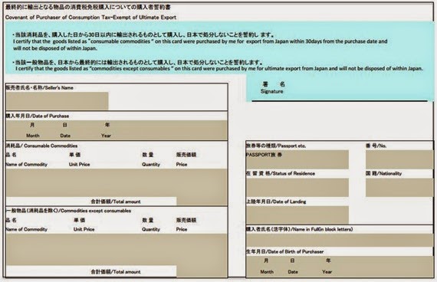Image resolution: width=437 pixels, height=282 pixels.
Task: Click the 'Covenant of Purchaser of Consumption Tax-Exempt' title
Action: [90, 18]
